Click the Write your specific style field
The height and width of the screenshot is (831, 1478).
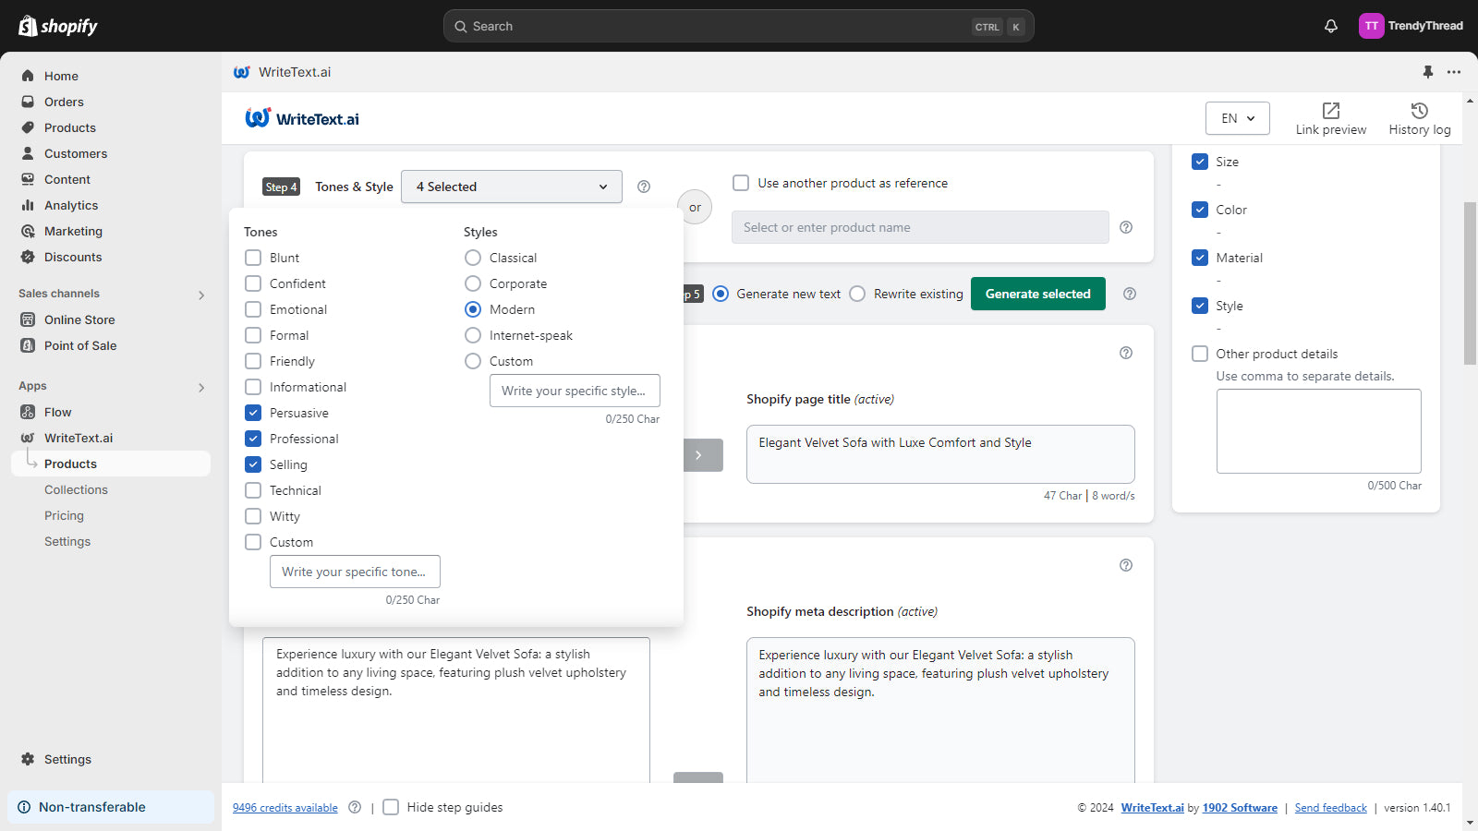(575, 391)
